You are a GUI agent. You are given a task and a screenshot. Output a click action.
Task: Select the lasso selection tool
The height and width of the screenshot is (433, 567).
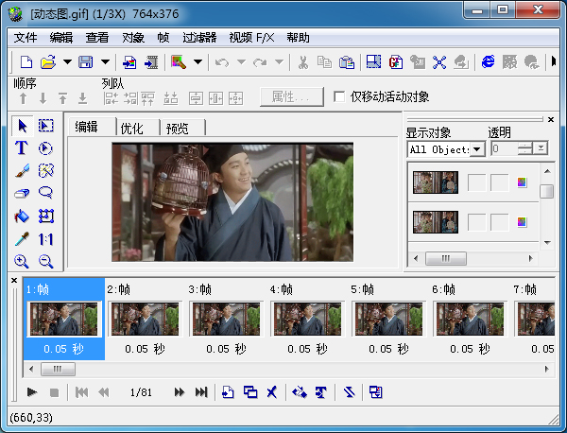point(46,193)
